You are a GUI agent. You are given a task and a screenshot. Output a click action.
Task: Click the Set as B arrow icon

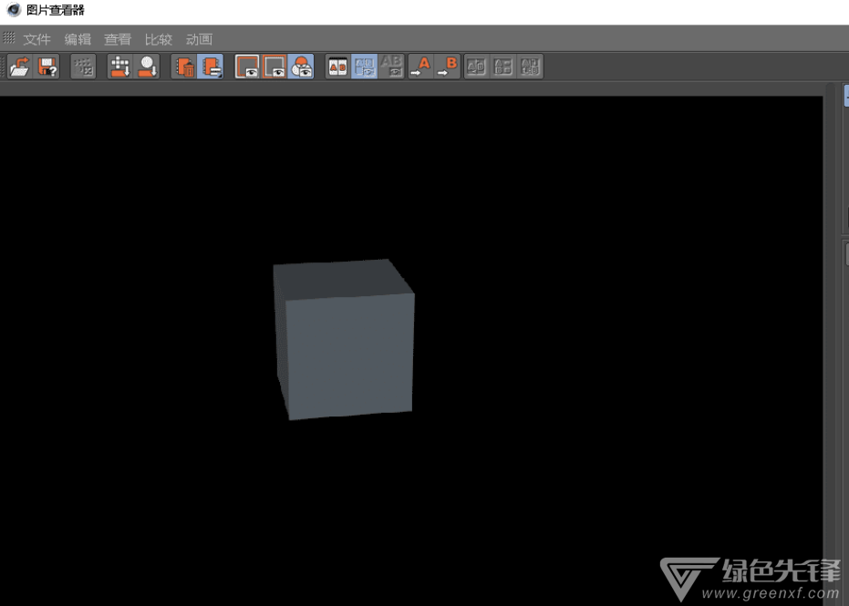(448, 67)
